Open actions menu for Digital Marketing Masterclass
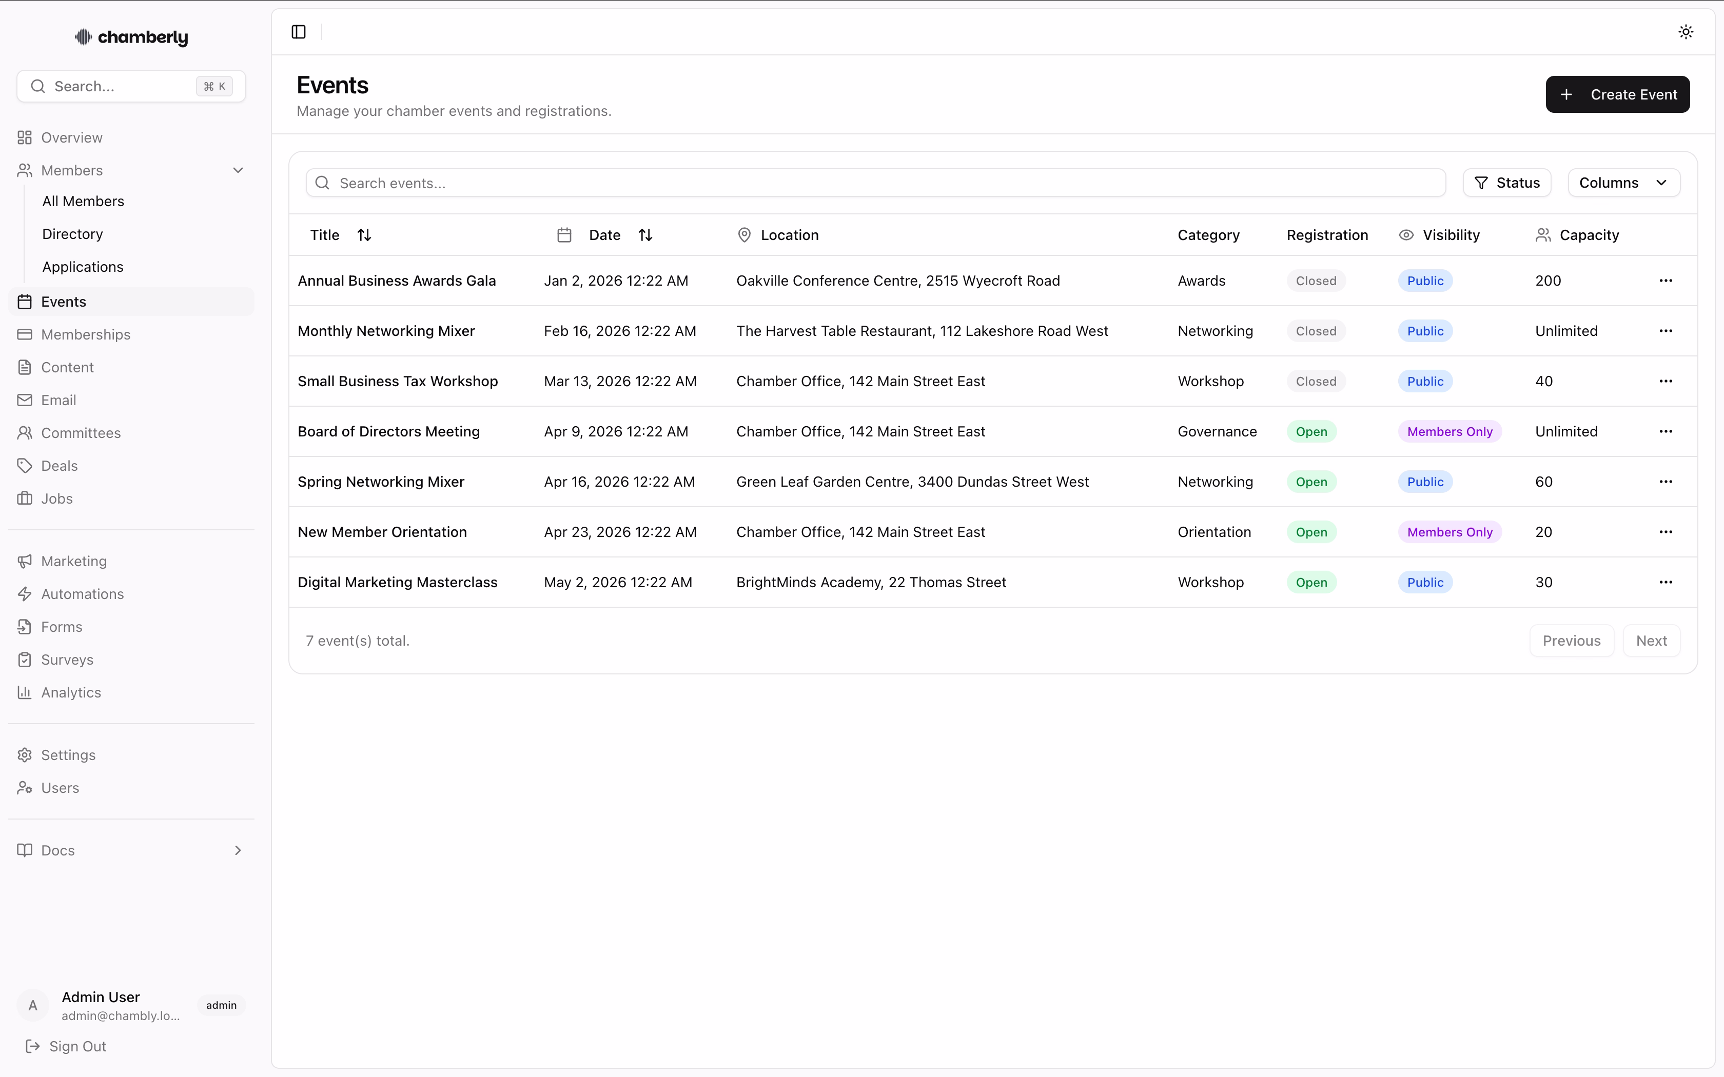 point(1666,583)
